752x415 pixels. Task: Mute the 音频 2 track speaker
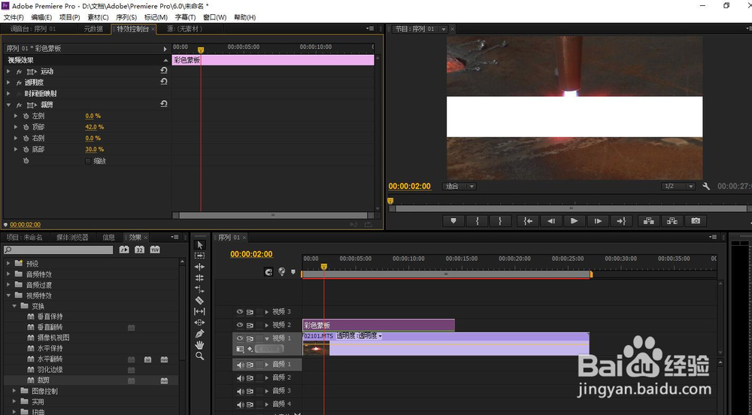pos(241,378)
